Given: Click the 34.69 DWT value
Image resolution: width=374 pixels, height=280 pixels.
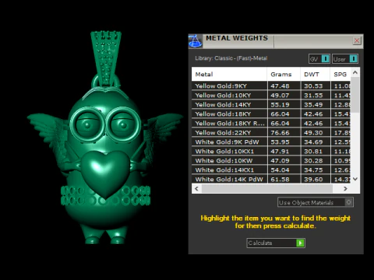Looking at the screenshot, I should pyautogui.click(x=313, y=142).
